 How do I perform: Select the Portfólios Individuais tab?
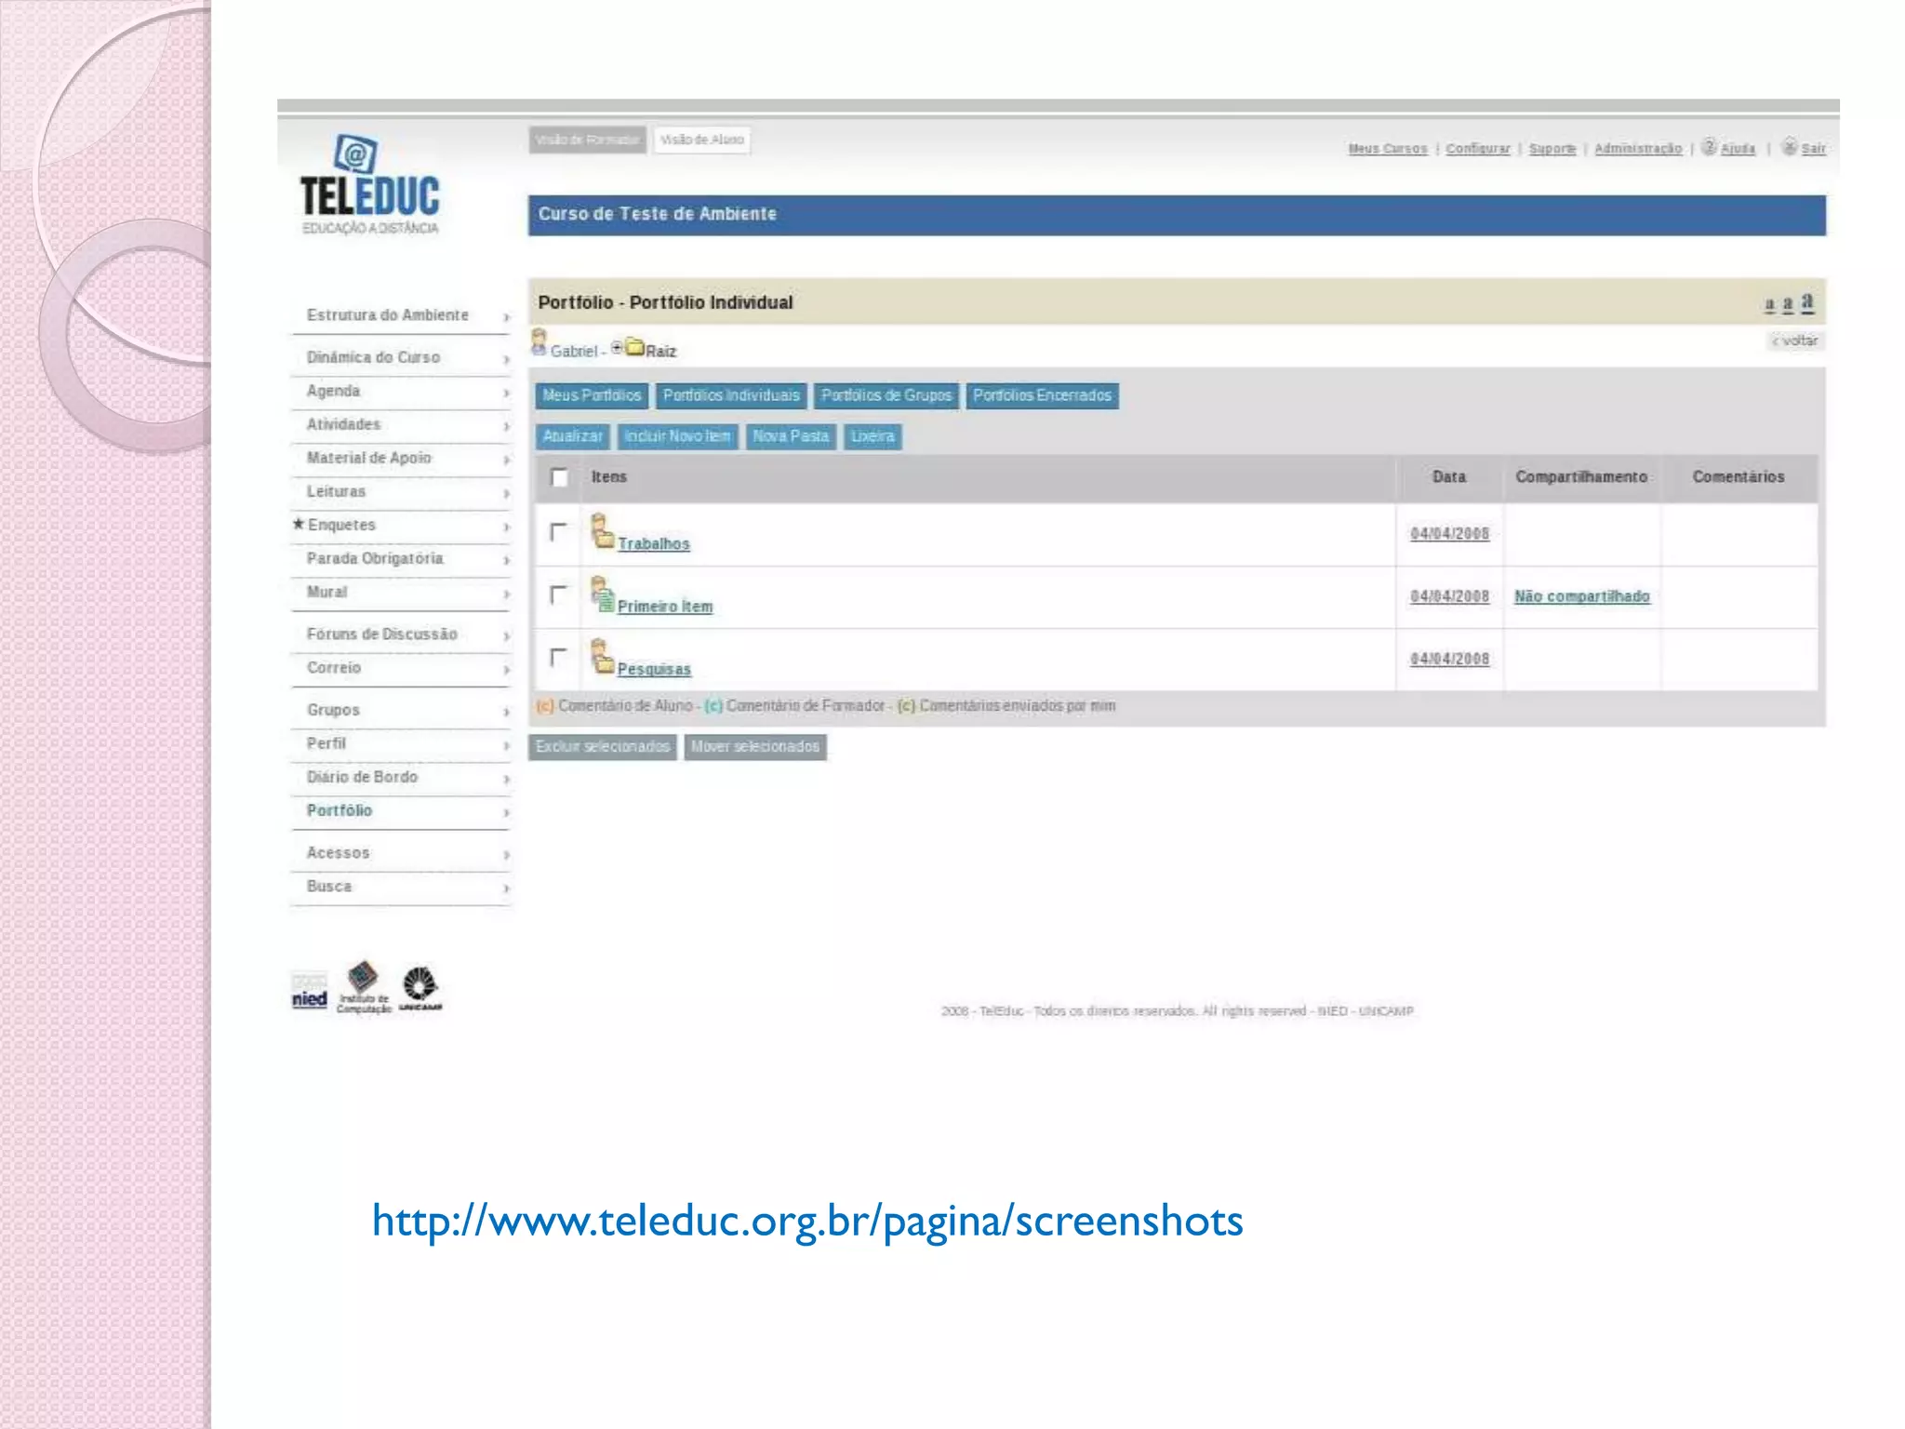(x=731, y=395)
